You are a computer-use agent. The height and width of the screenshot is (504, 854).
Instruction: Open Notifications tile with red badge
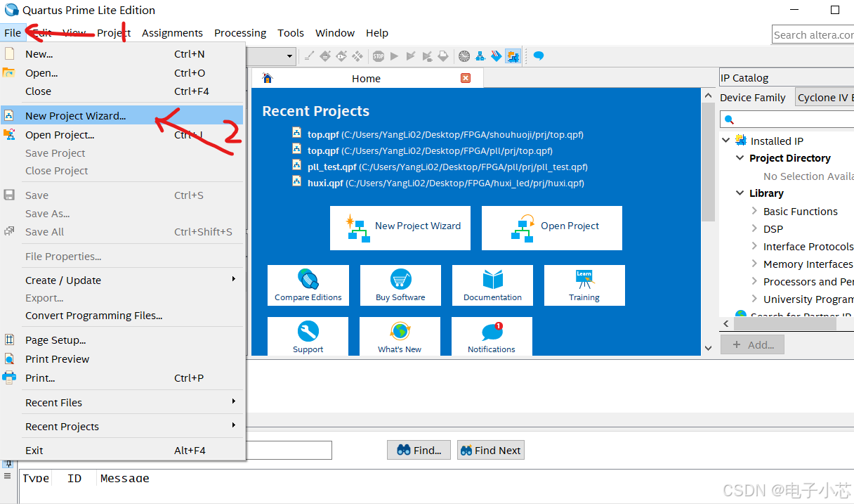[x=492, y=337]
